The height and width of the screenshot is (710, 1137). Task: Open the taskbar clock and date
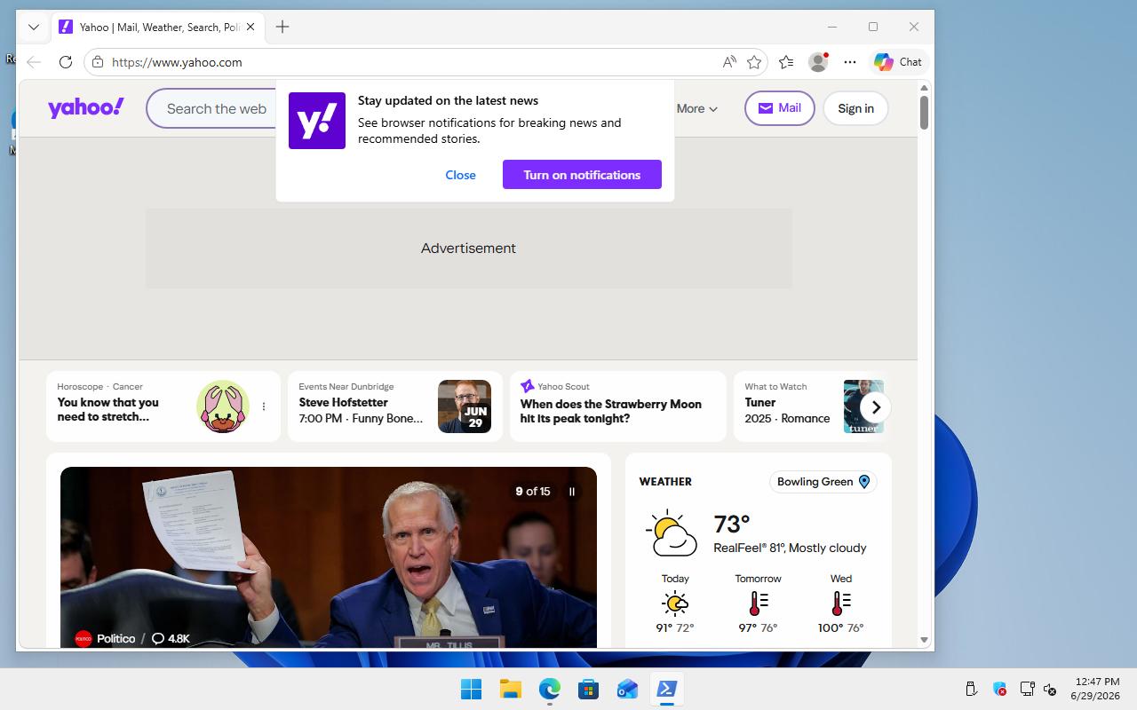[1095, 689]
